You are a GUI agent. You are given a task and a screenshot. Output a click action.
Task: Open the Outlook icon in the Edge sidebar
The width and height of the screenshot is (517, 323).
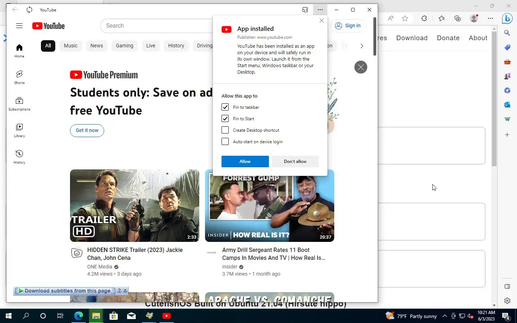507,105
